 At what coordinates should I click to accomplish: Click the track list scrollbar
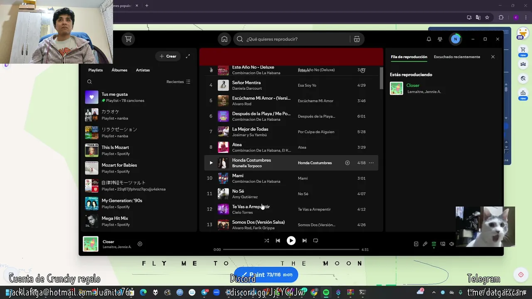coord(381,78)
